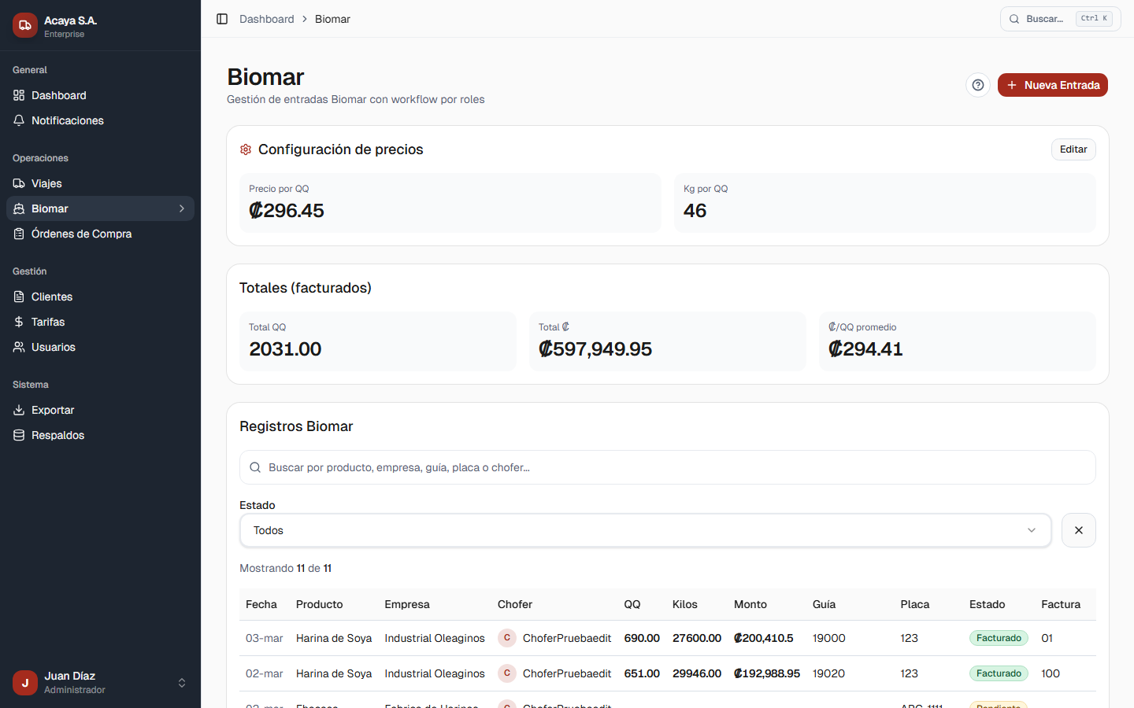Viewport: 1134px width, 708px height.
Task: Toggle the sidebar panel icon
Action: [x=222, y=19]
